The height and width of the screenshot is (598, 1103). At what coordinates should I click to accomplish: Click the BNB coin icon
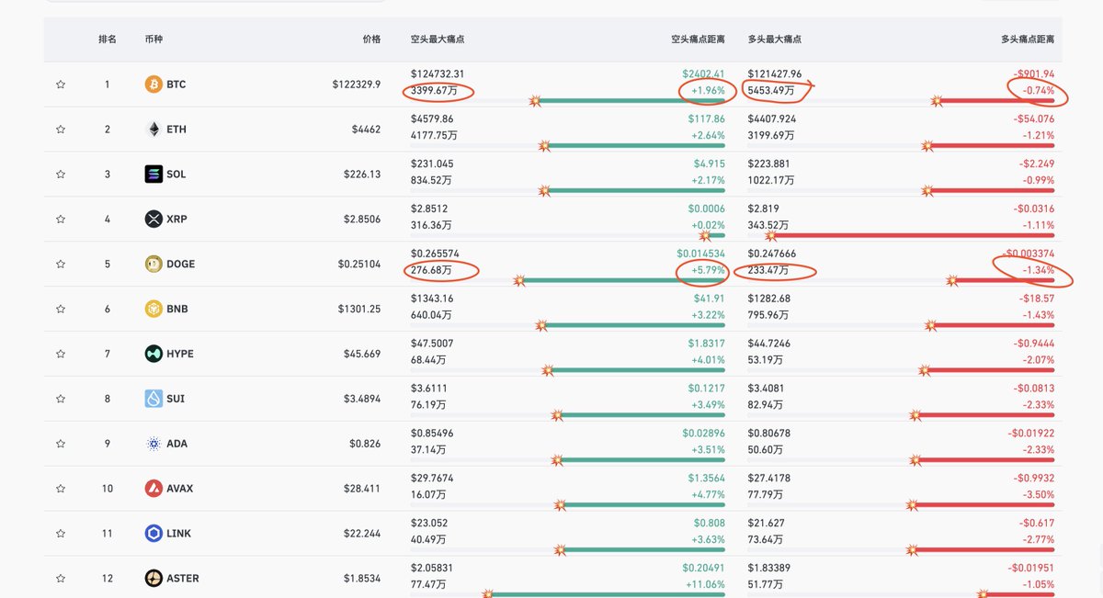(154, 310)
